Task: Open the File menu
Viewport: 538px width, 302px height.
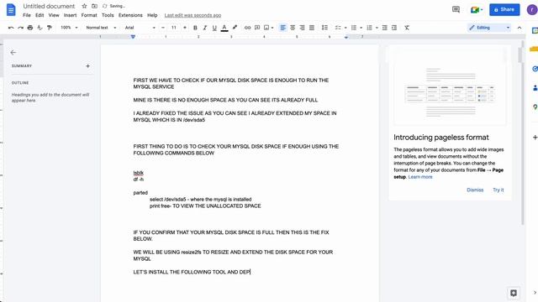Action: 27,15
